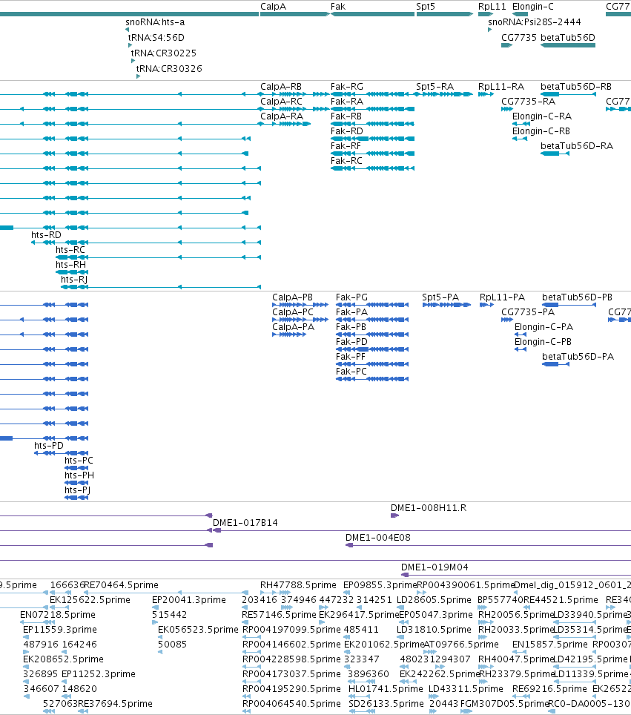
Task: Click the Elongin-C-RB transcript label
Action: (541, 131)
